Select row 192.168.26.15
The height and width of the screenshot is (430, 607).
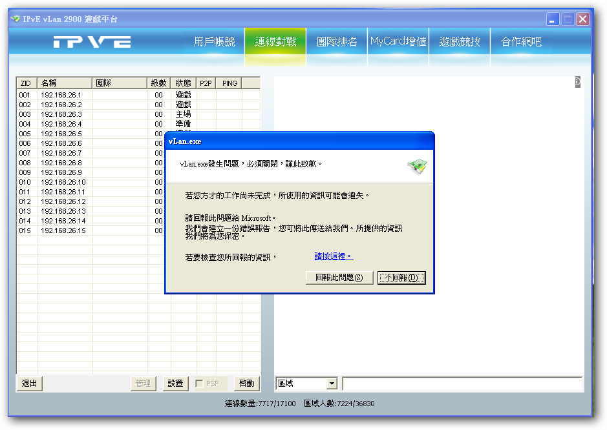91,230
